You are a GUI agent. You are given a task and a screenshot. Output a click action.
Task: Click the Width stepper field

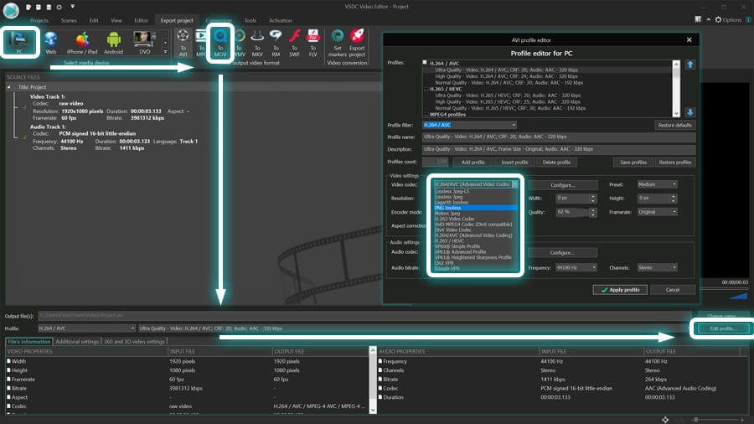click(x=576, y=198)
